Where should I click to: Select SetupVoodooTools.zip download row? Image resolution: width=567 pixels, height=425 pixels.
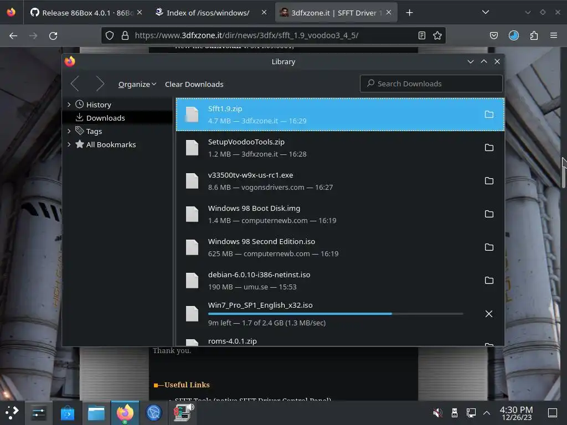(x=340, y=148)
